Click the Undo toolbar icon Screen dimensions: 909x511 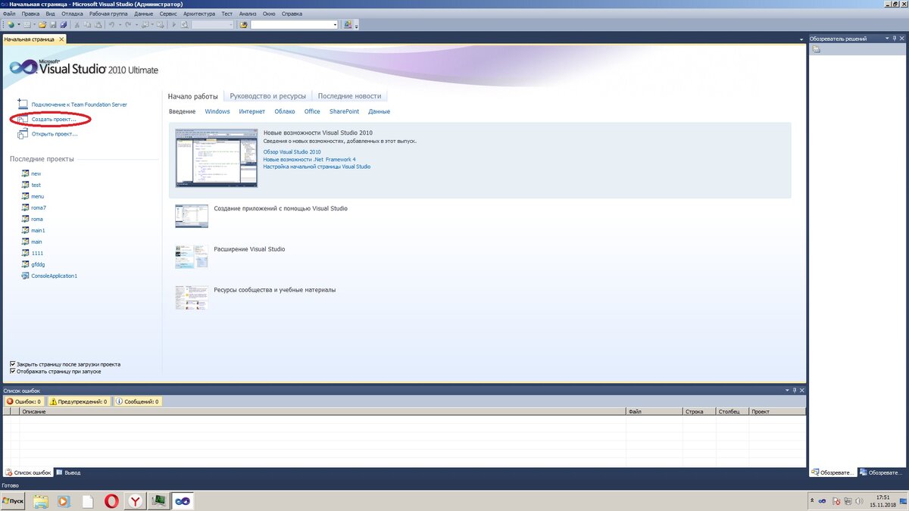point(111,24)
